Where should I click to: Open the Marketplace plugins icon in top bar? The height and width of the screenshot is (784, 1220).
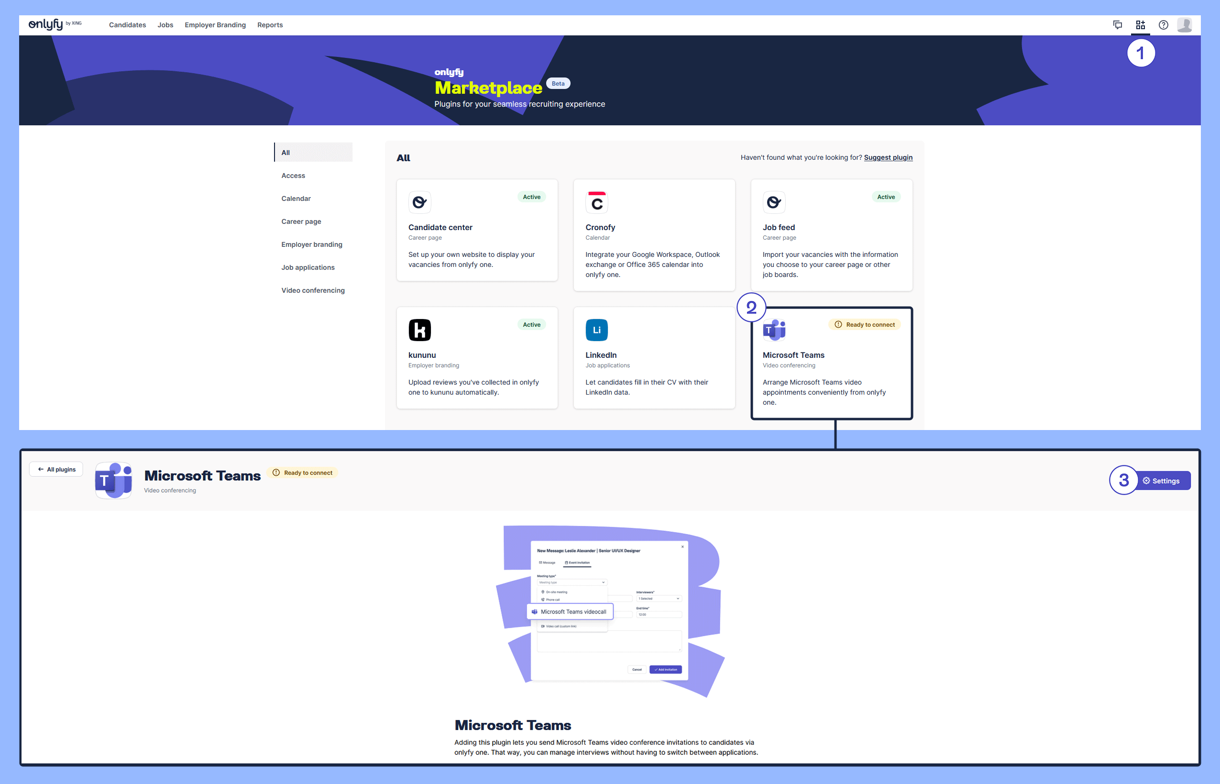tap(1140, 24)
